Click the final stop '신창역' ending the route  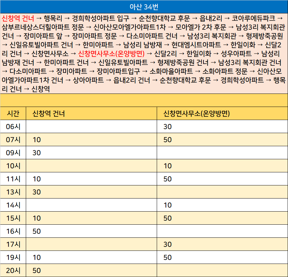pyautogui.click(x=40, y=89)
